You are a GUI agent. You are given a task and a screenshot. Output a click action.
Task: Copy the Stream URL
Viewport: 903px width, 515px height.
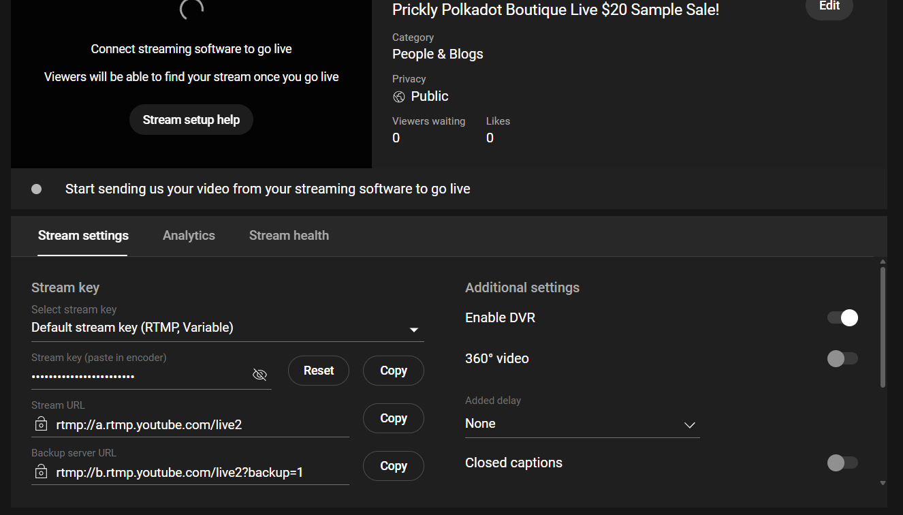point(394,418)
